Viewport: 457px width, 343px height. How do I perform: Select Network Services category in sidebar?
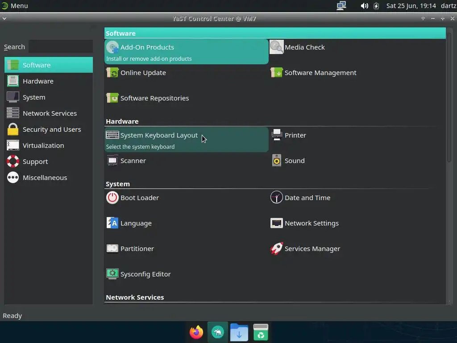tap(48, 113)
